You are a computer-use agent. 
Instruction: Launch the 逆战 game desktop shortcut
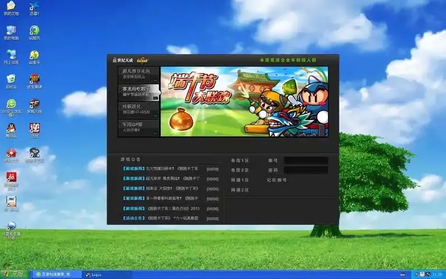pos(35,131)
